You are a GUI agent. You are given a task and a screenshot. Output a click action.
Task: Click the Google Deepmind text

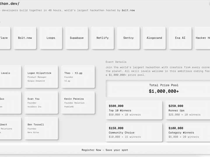[x=36, y=81]
